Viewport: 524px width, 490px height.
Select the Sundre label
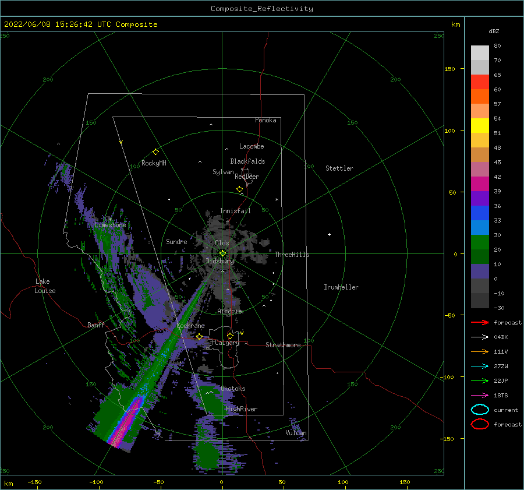[176, 242]
